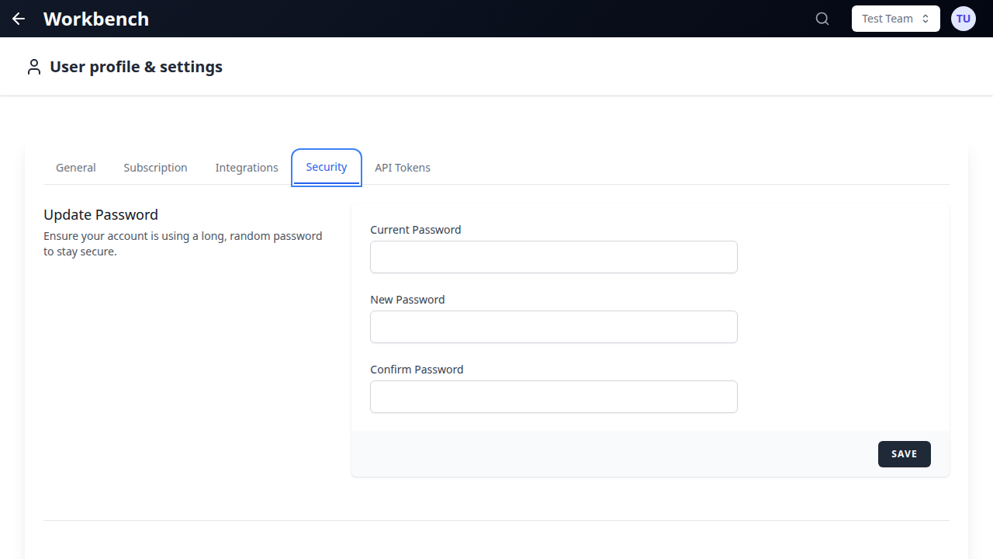Click the User profile & settings heading
The height and width of the screenshot is (559, 993).
(136, 66)
